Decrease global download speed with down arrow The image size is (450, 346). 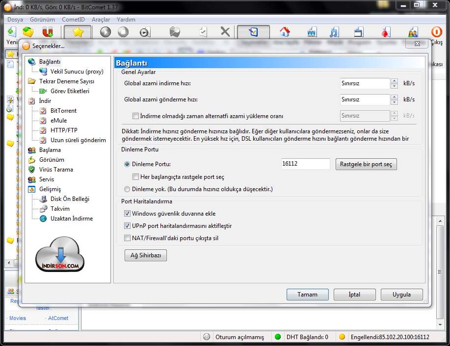(395, 86)
